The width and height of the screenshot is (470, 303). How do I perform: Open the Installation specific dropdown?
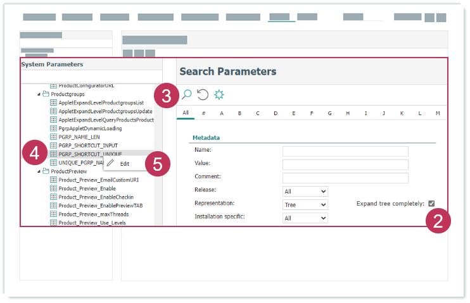click(305, 218)
